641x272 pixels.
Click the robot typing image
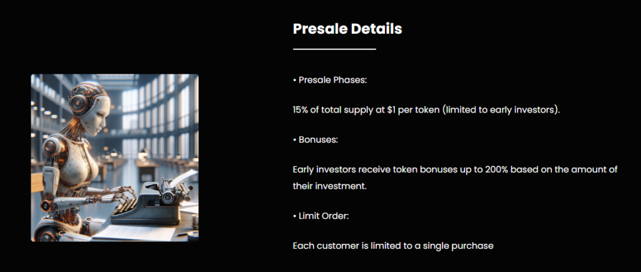click(115, 158)
